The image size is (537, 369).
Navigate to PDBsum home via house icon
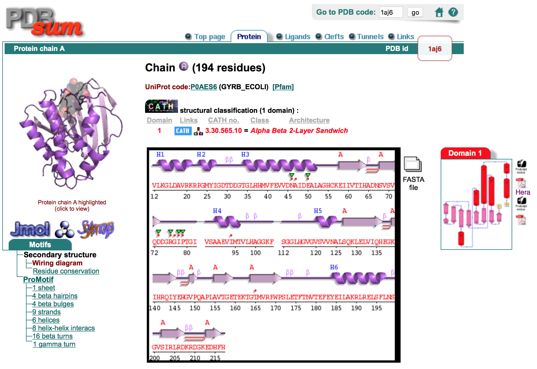click(439, 12)
